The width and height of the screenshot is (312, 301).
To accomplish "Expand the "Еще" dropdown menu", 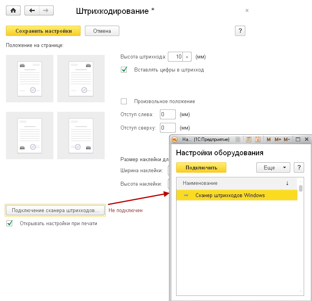I will (x=273, y=167).
